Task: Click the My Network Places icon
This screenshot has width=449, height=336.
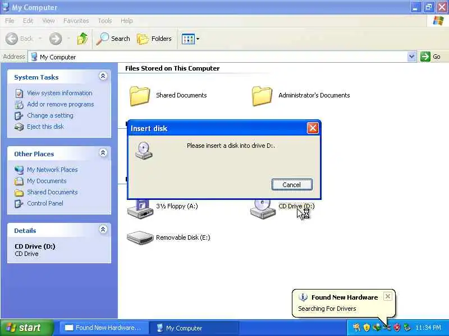Action: (19, 170)
